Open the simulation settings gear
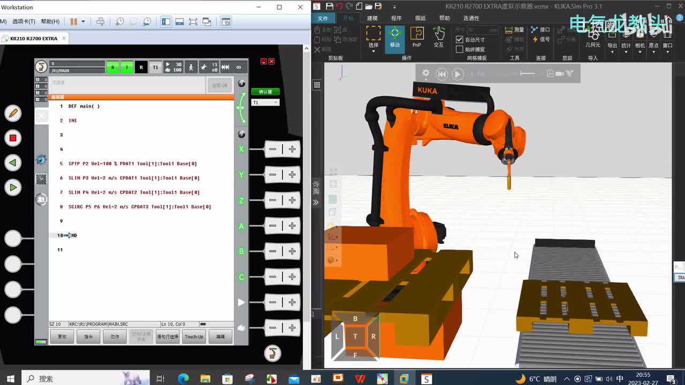 coord(425,74)
